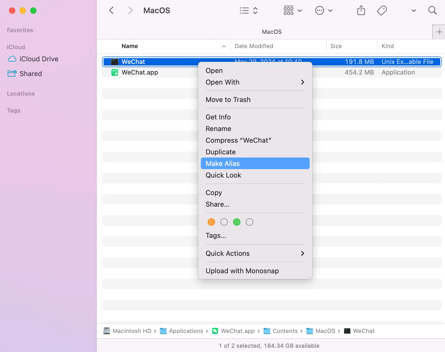Choose Compress “WeChat”
445x352 pixels.
coord(255,140)
